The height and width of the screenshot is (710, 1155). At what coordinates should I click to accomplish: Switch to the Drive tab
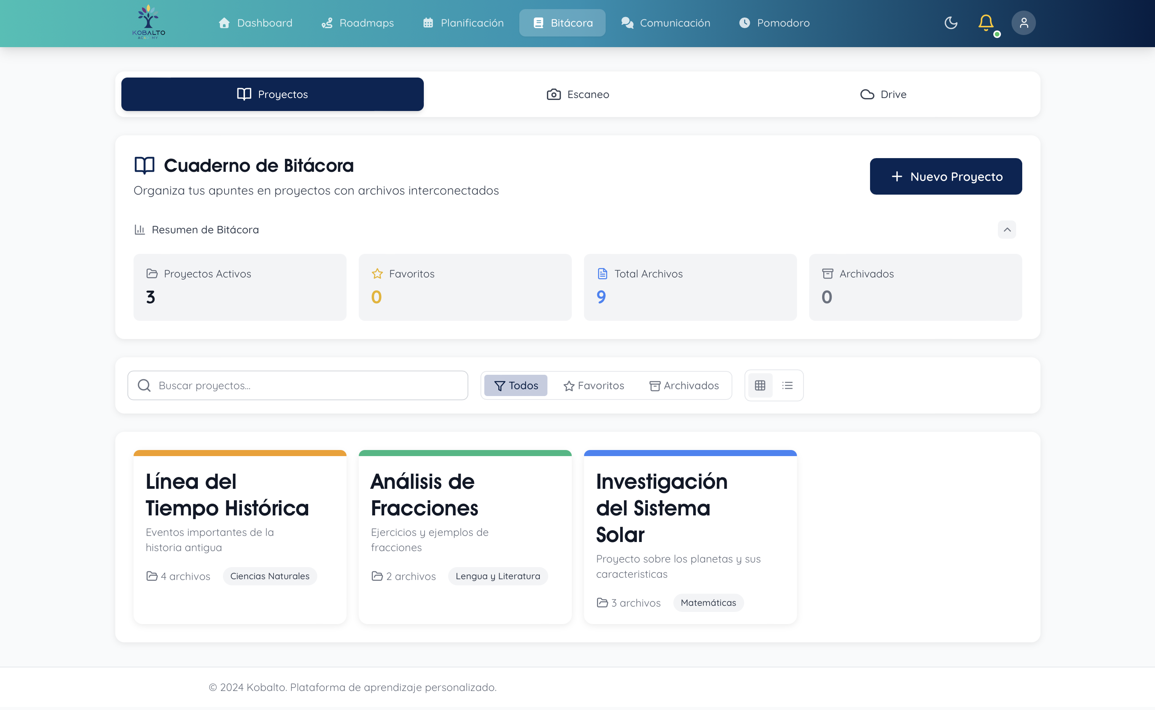[883, 94]
